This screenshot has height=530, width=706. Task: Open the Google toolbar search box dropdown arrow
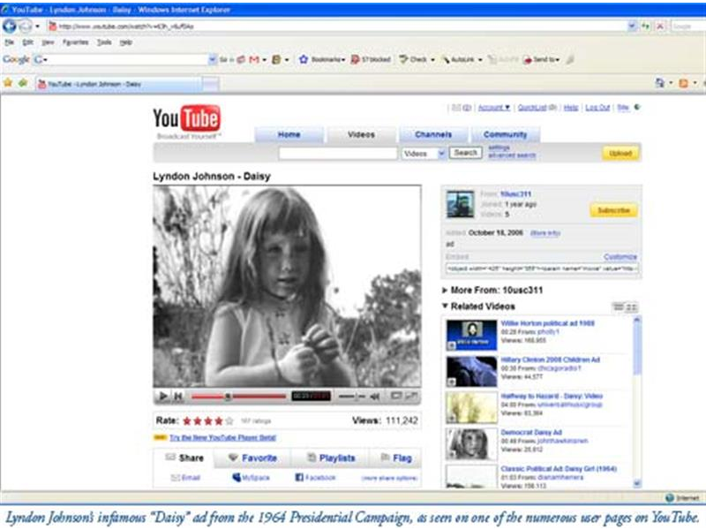pyautogui.click(x=212, y=59)
